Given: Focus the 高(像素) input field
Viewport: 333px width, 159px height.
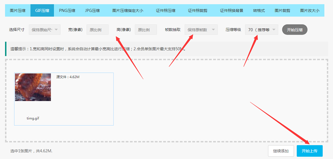Looking at the screenshot, I should coord(146,30).
